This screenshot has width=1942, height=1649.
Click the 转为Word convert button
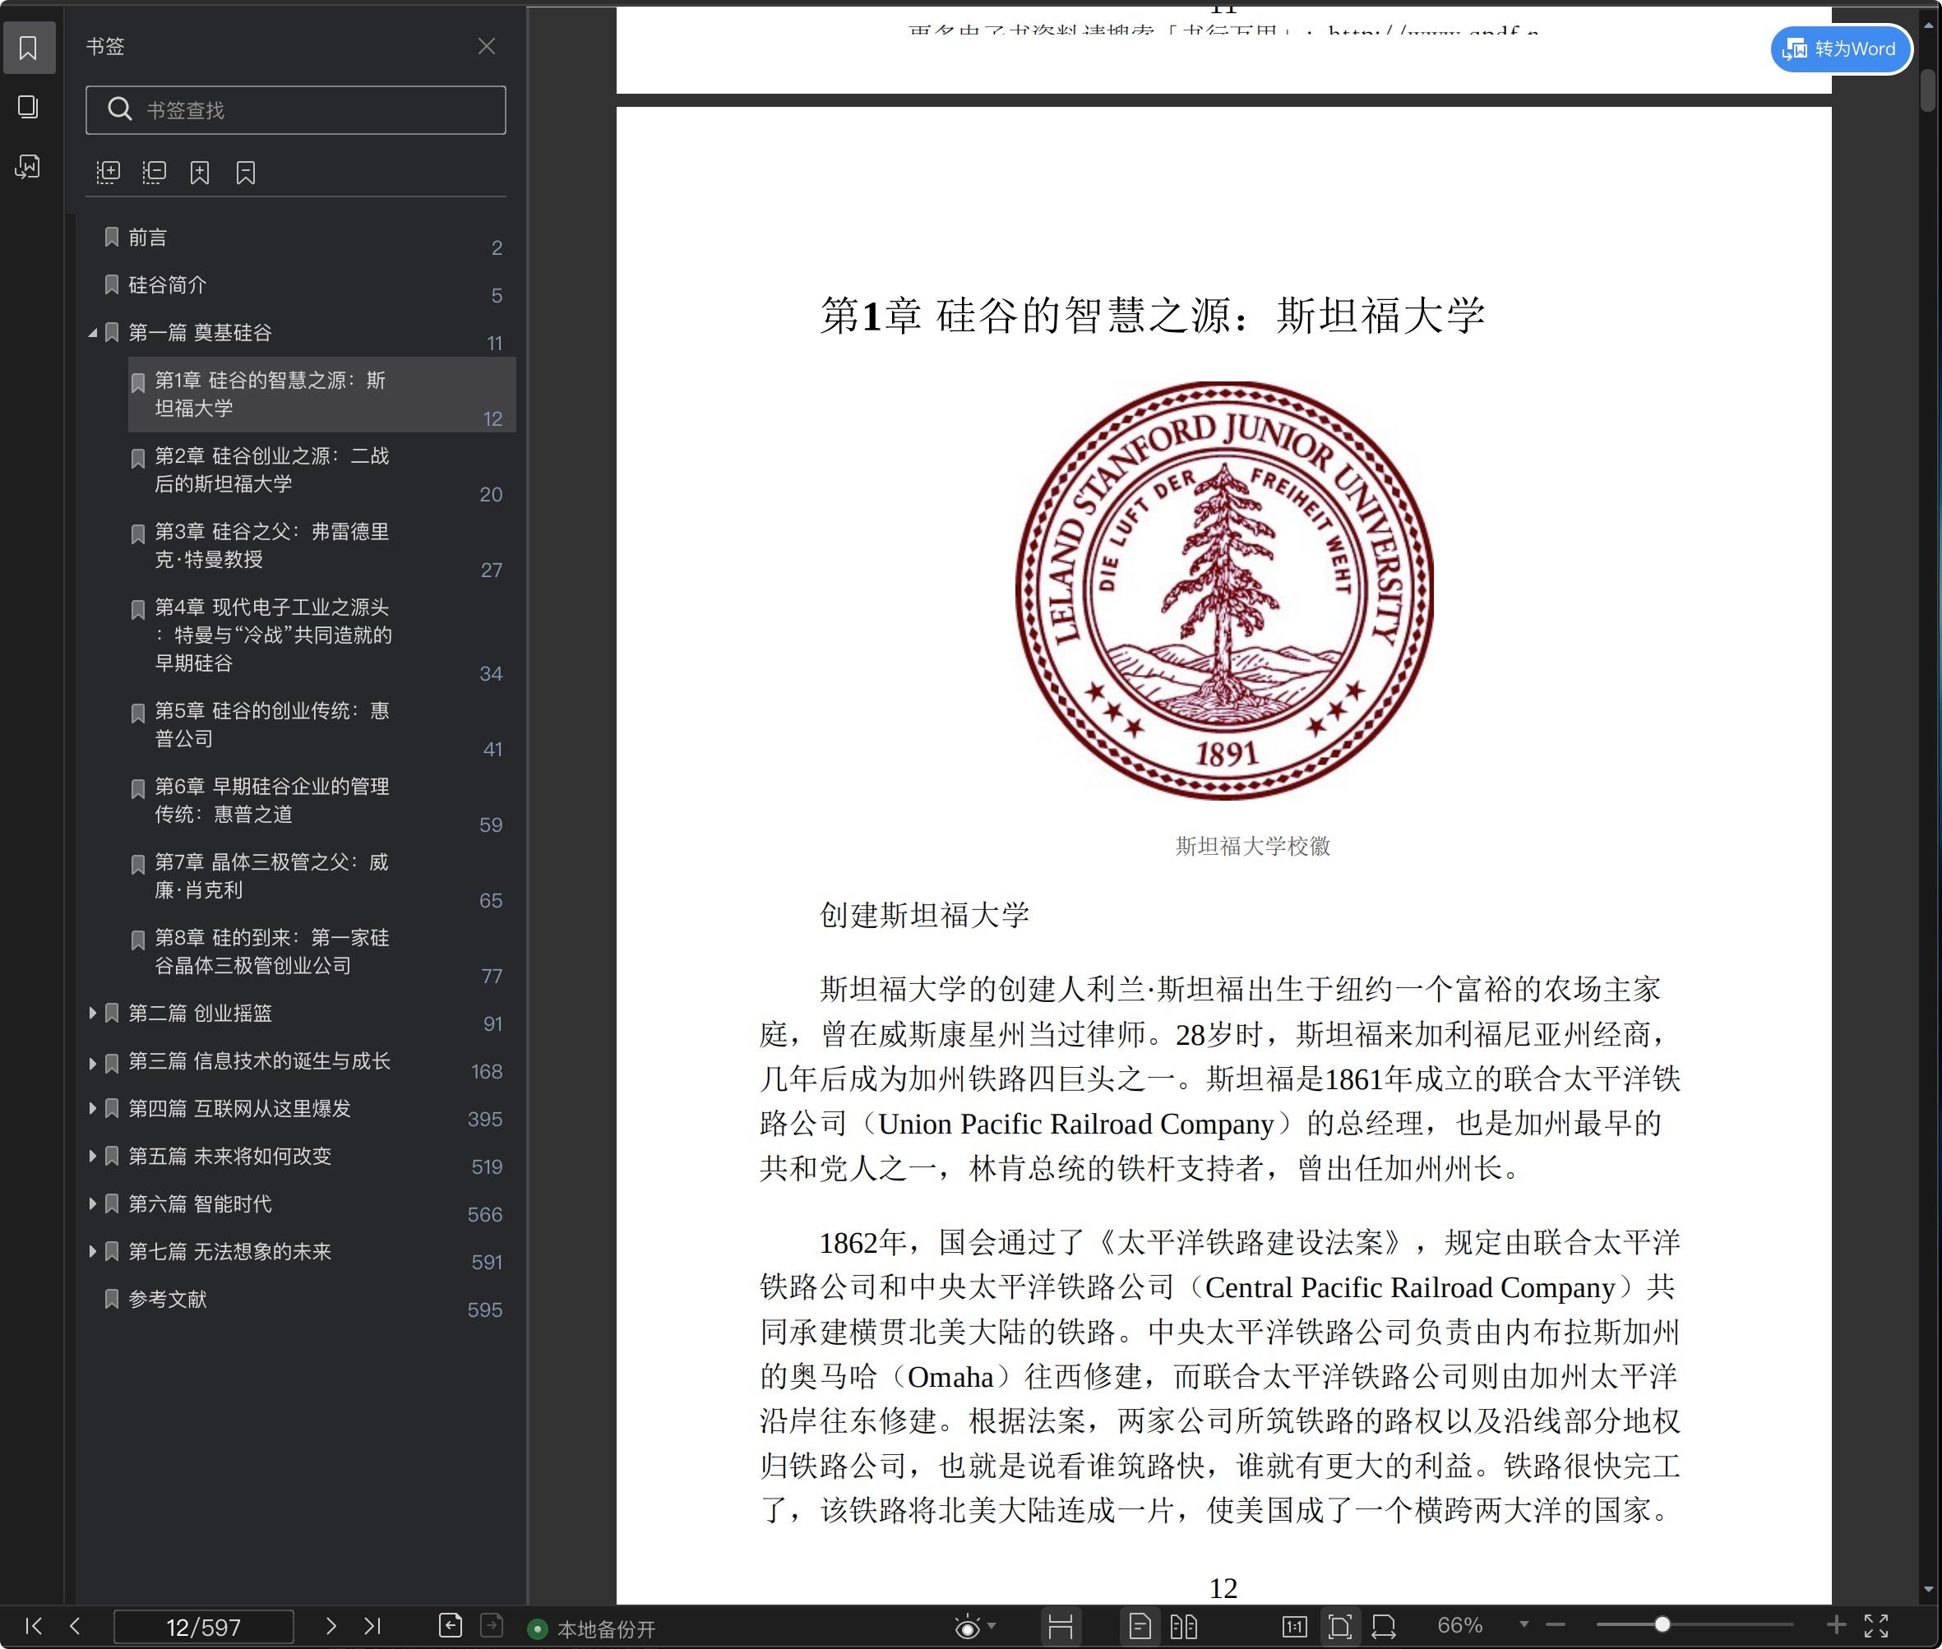click(x=1840, y=48)
